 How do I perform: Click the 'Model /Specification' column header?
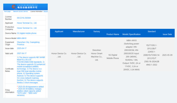tap(132, 34)
